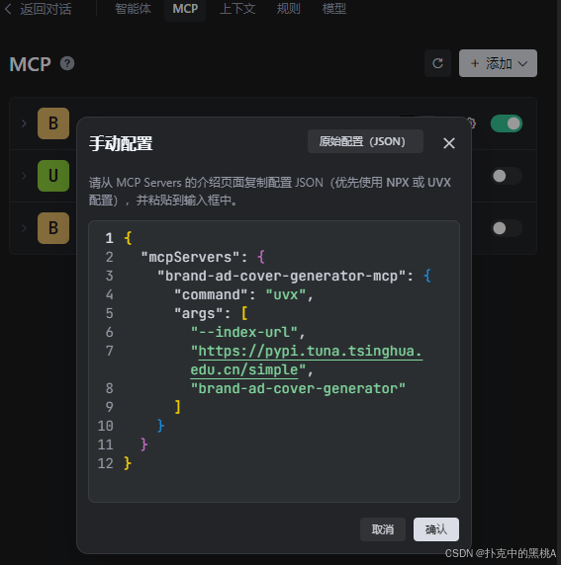Viewport: 561px width, 565px height.
Task: Confirm configuration with 确认
Action: [x=436, y=529]
